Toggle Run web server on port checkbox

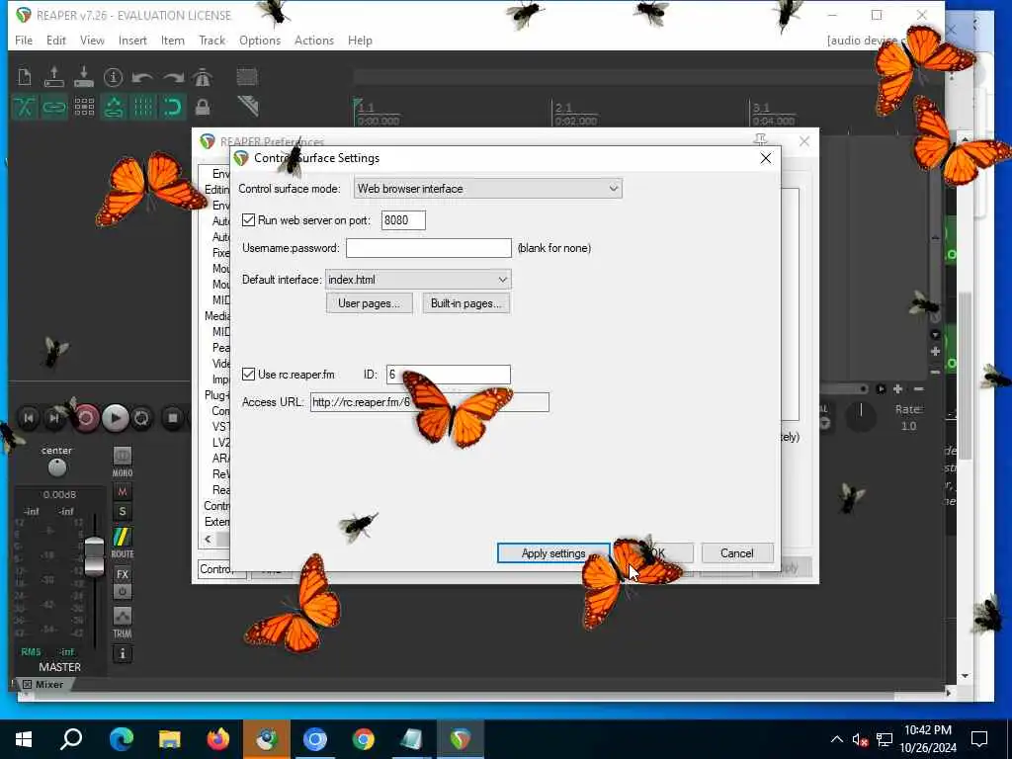pos(248,220)
